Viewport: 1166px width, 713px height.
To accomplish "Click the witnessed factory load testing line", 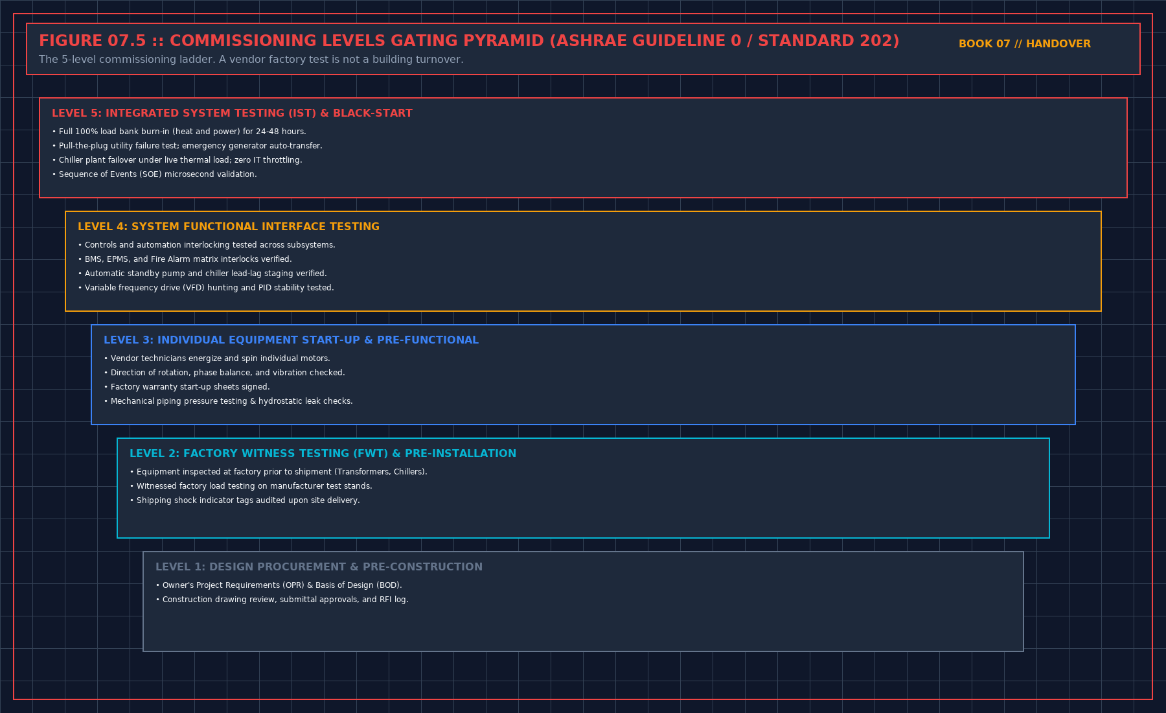I will coord(251,486).
